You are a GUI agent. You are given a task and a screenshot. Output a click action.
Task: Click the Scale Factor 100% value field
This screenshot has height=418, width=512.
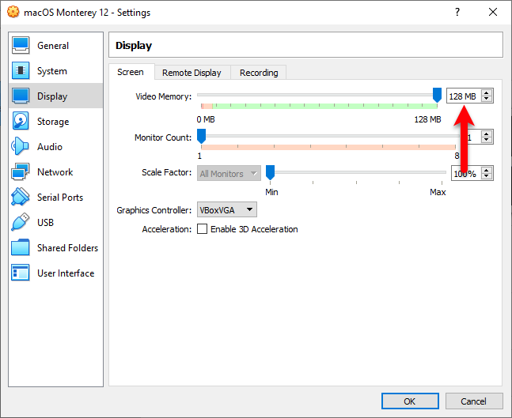pos(466,173)
